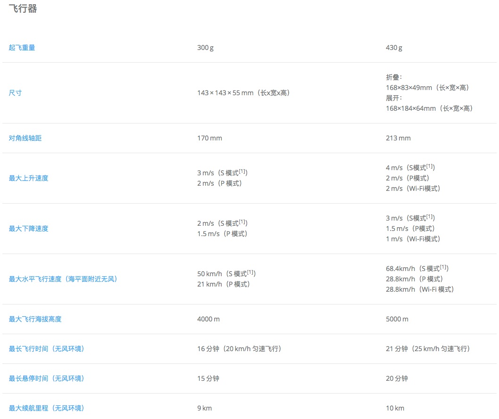Click the 213 mm diagonal distance value
The height and width of the screenshot is (419, 499).
[x=398, y=138]
